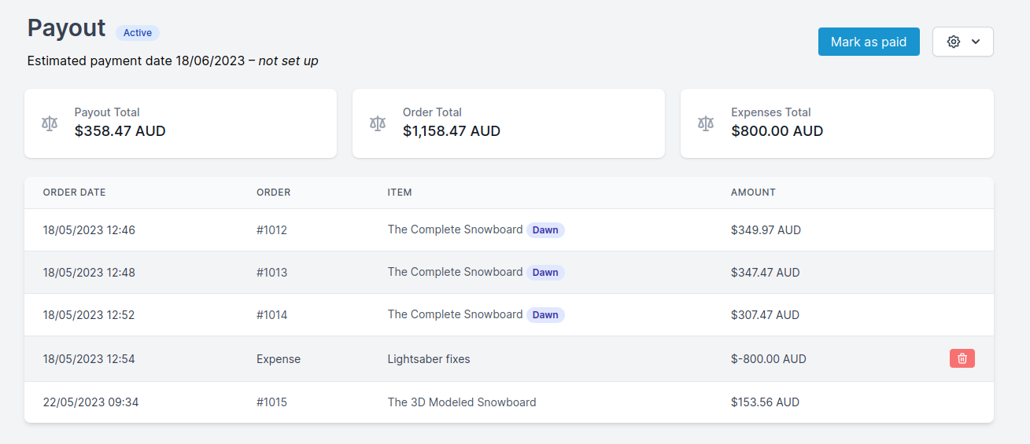Click the Order Date column header
1030x444 pixels.
(74, 193)
